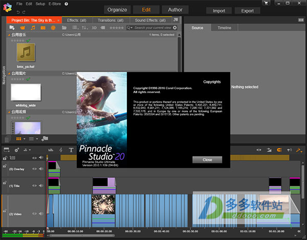This screenshot has width=307, height=240.
Task: Close the Project Bin tab
Action: coord(58,20)
